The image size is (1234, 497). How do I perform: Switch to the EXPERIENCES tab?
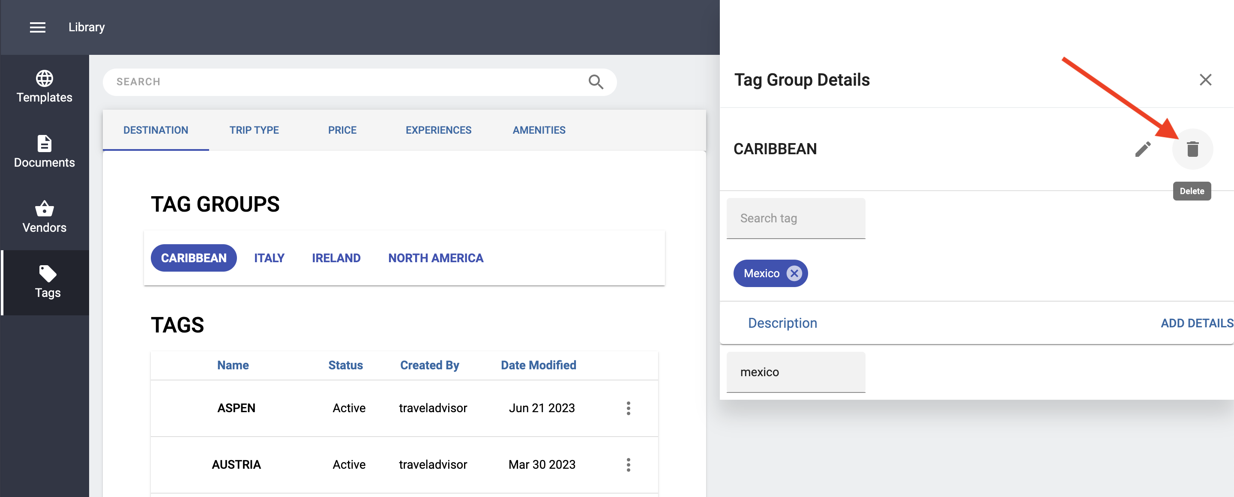[x=438, y=130]
